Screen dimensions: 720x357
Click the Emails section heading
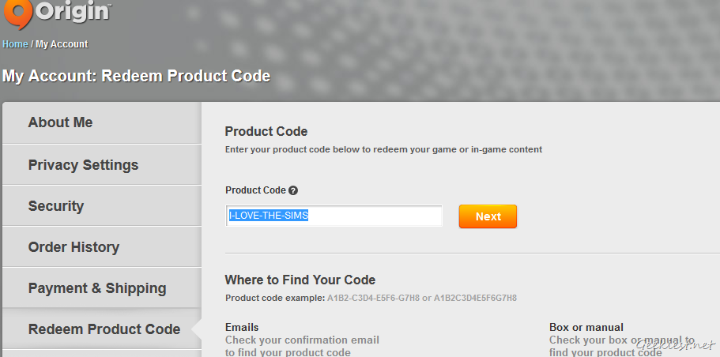pyautogui.click(x=242, y=327)
